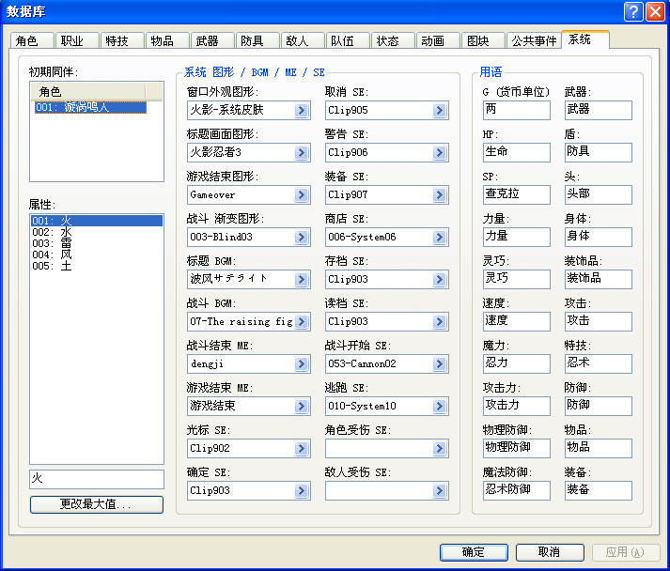Click the 取消 button at bottom
The image size is (670, 571).
coord(550,552)
